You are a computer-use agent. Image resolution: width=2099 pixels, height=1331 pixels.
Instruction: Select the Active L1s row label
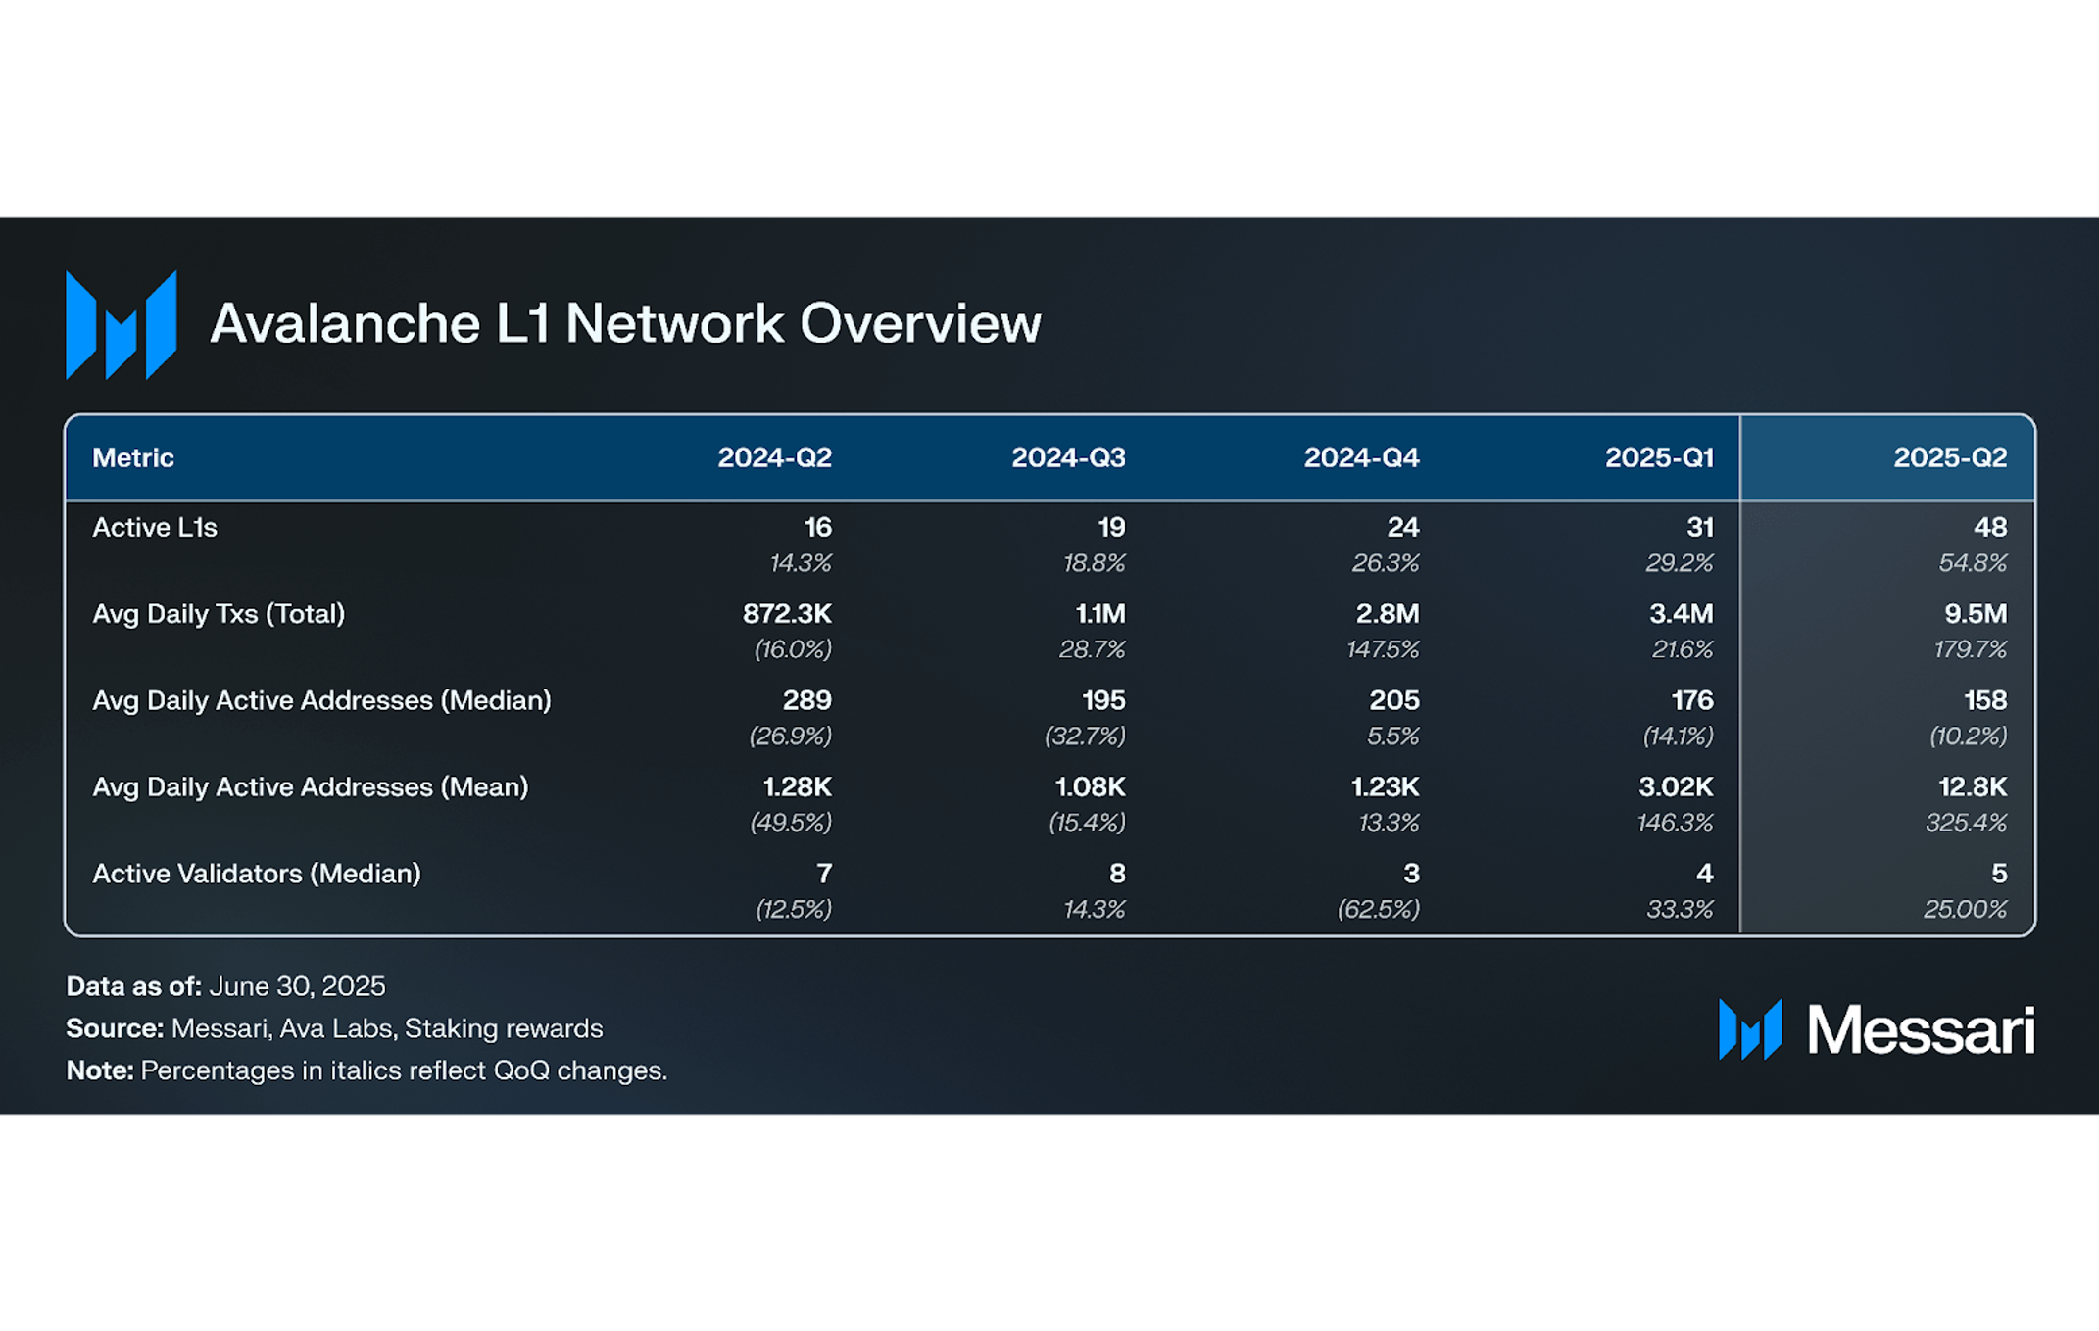click(155, 527)
